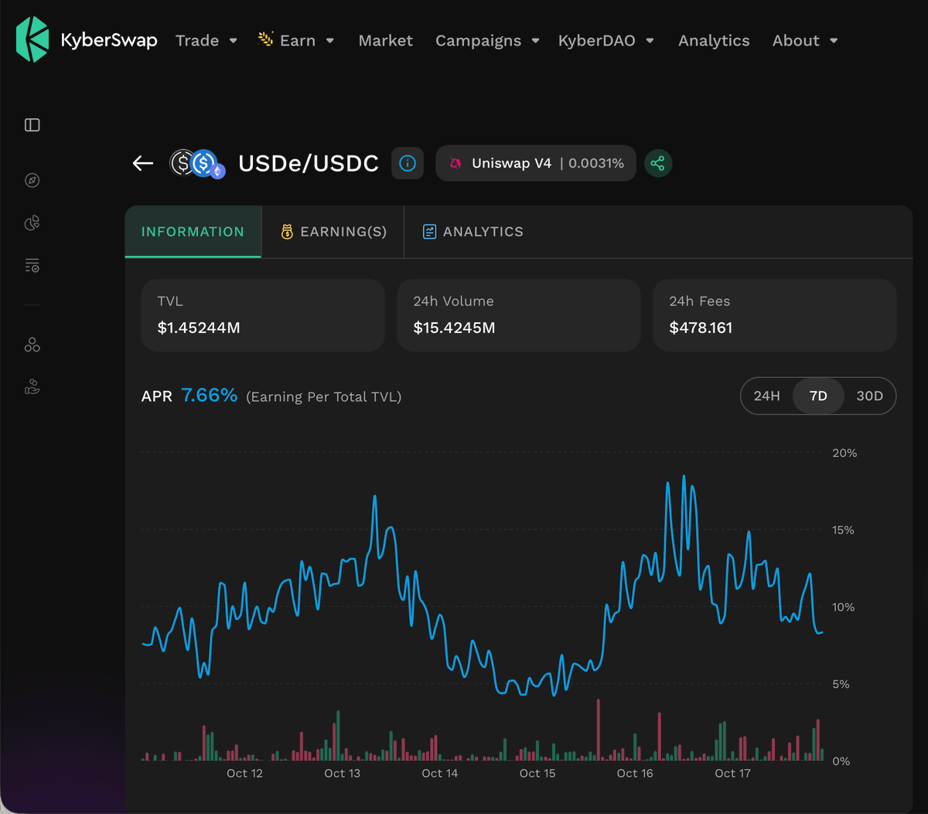This screenshot has height=814, width=928.
Task: Open the compass explore sidebar icon
Action: 32,180
